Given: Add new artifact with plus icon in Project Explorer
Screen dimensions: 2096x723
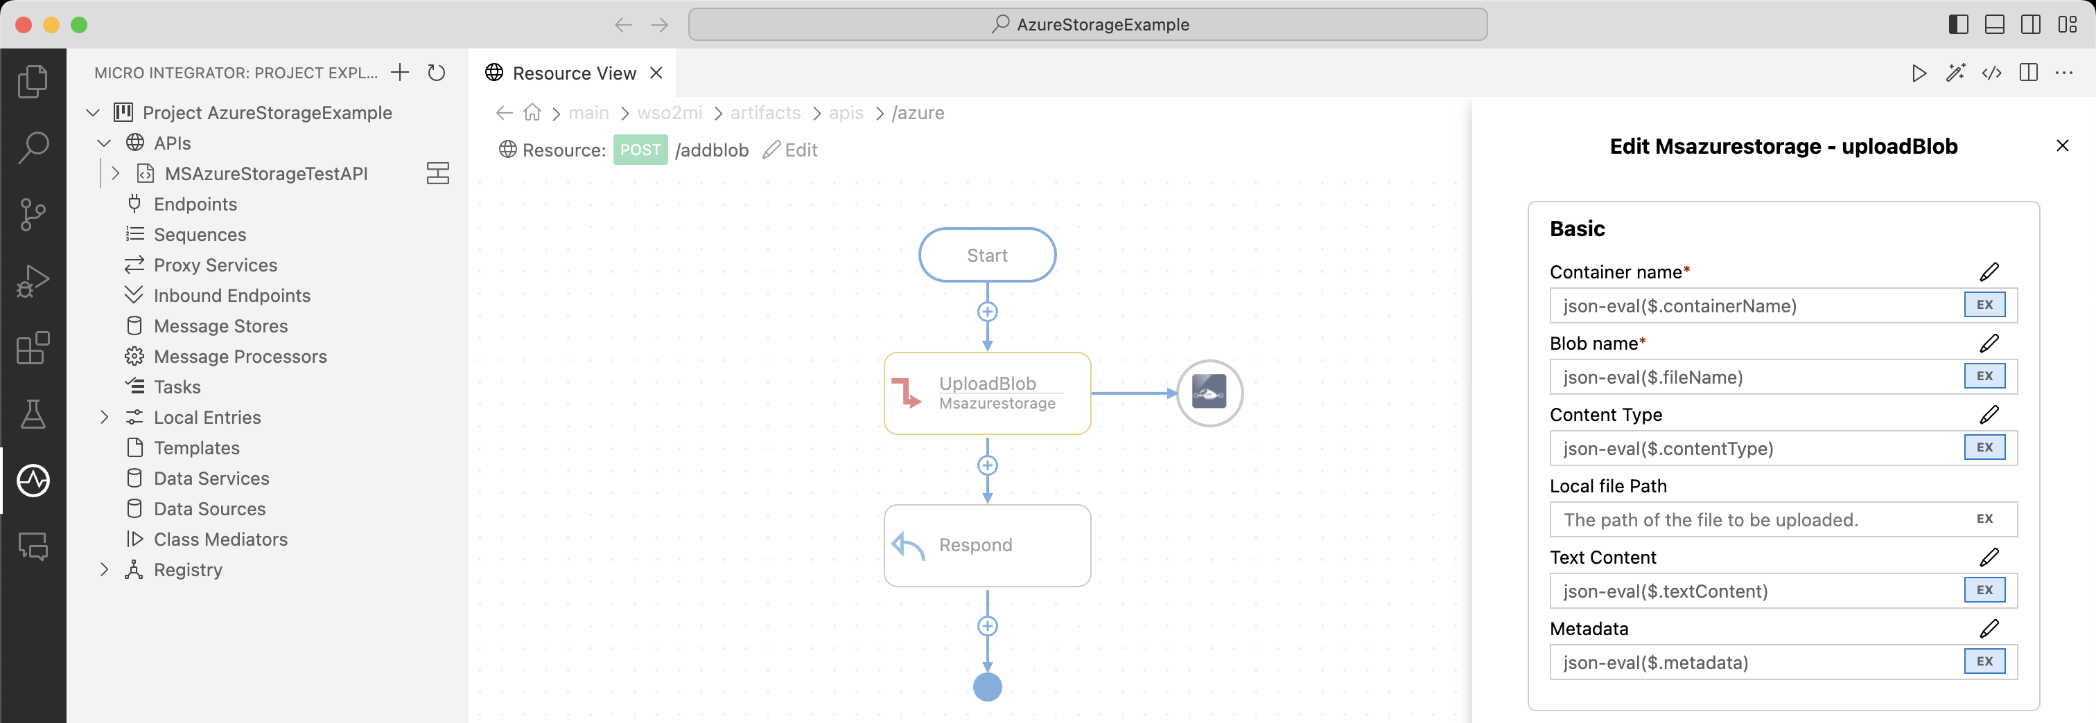Looking at the screenshot, I should (399, 73).
